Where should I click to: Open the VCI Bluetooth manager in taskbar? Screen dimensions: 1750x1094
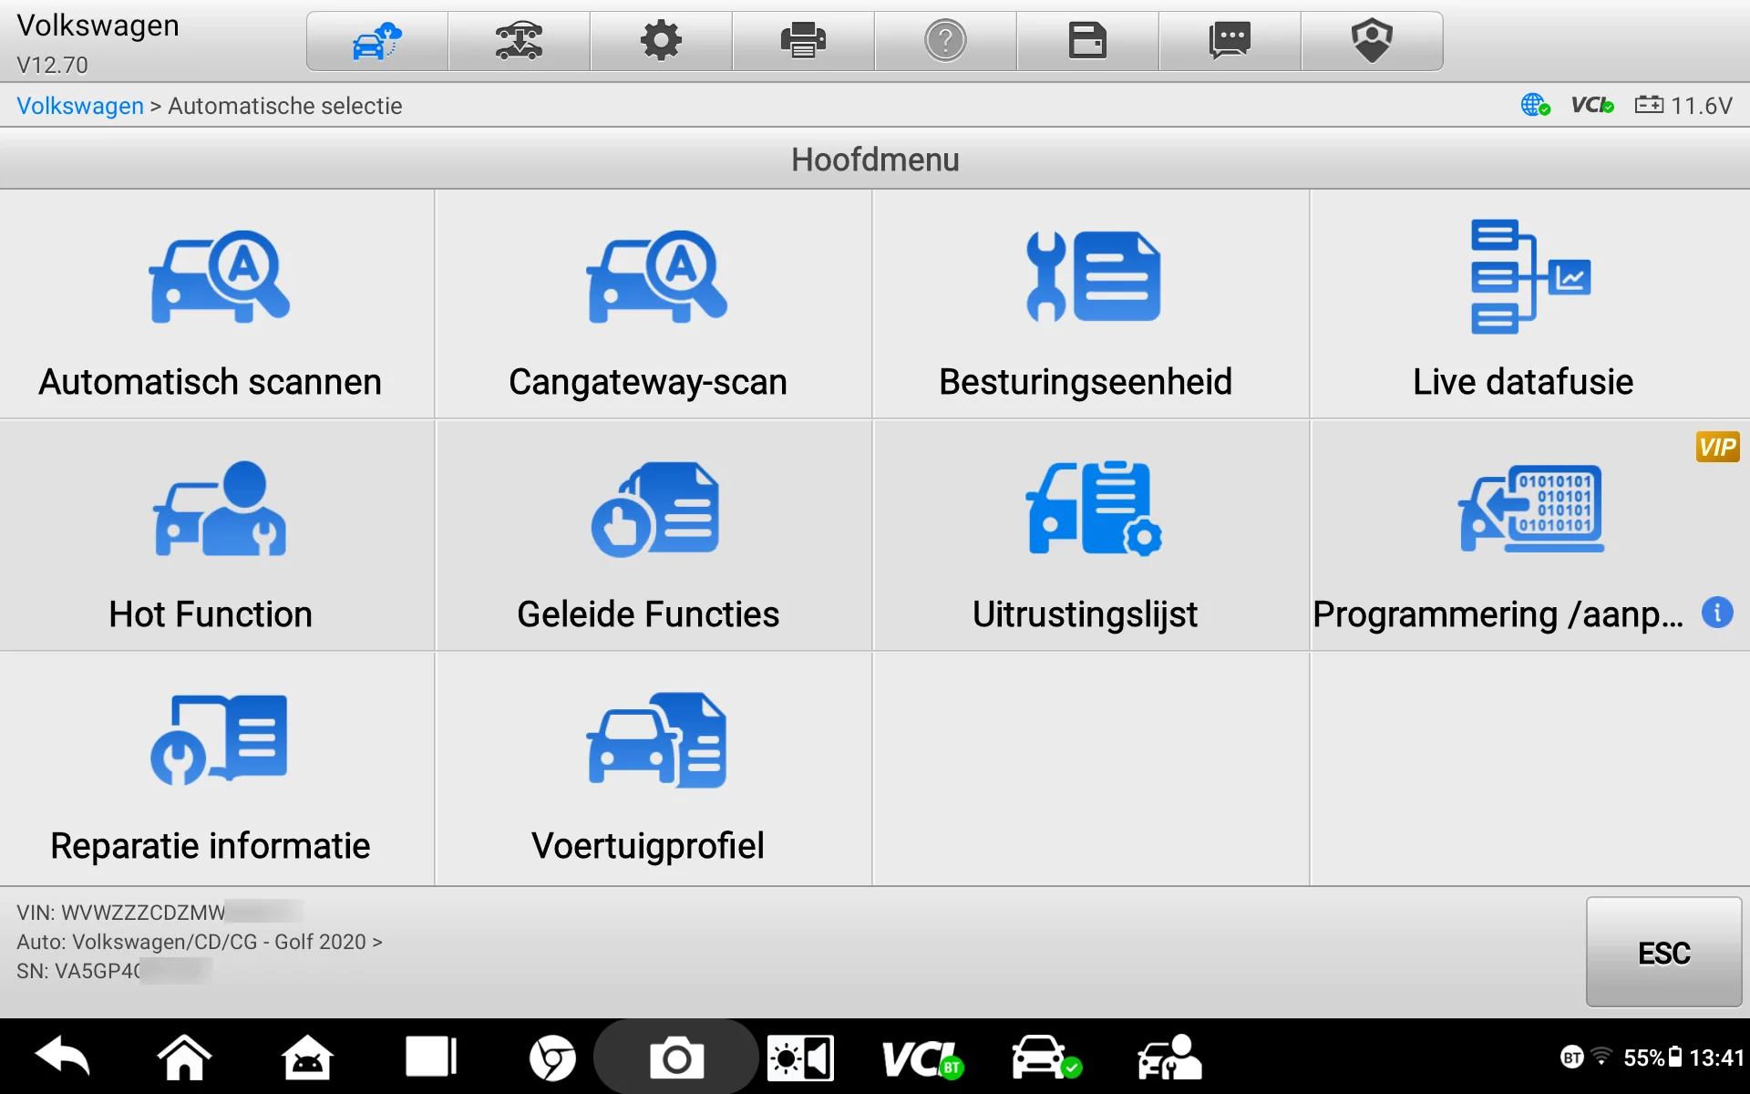click(x=922, y=1059)
